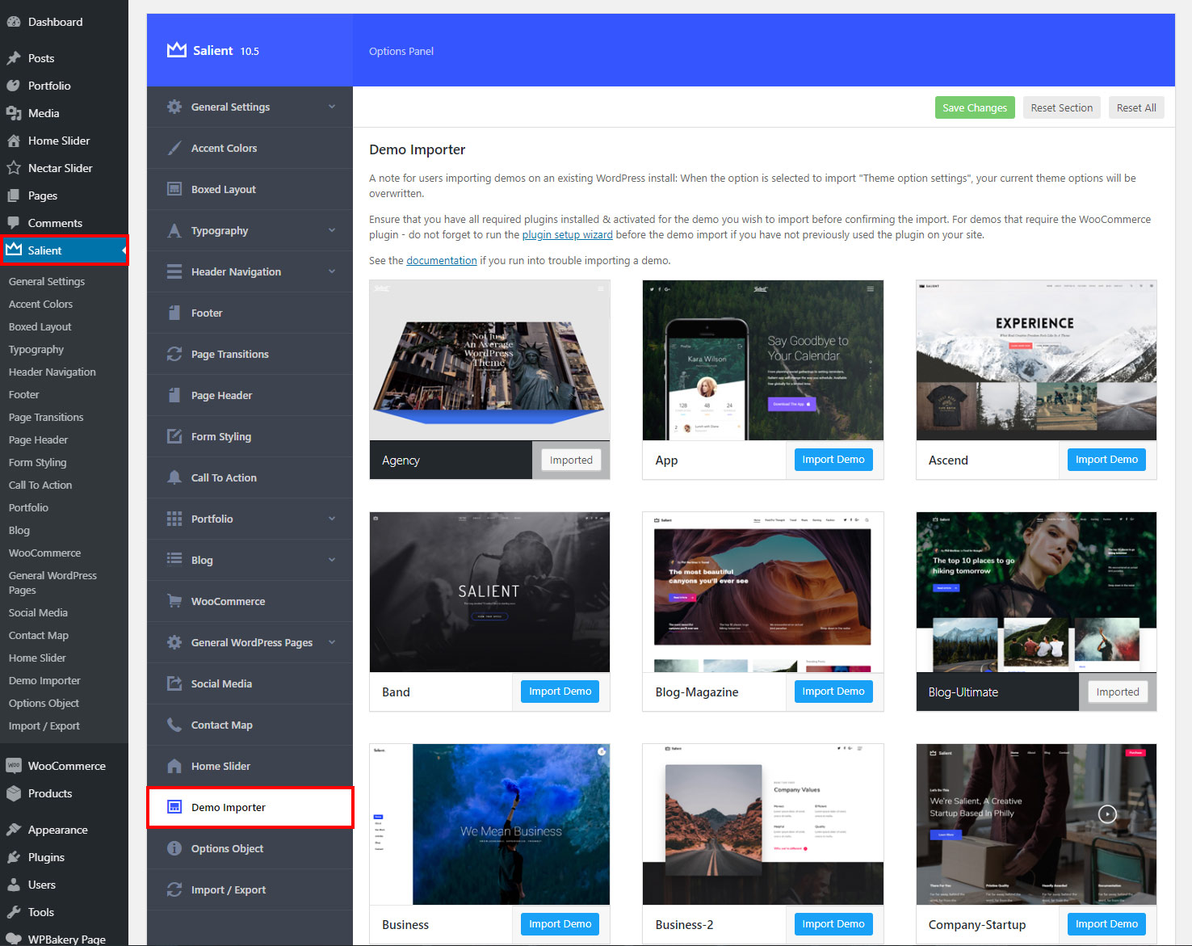Click the Accent Colors brush icon
1192x946 pixels.
pyautogui.click(x=174, y=148)
